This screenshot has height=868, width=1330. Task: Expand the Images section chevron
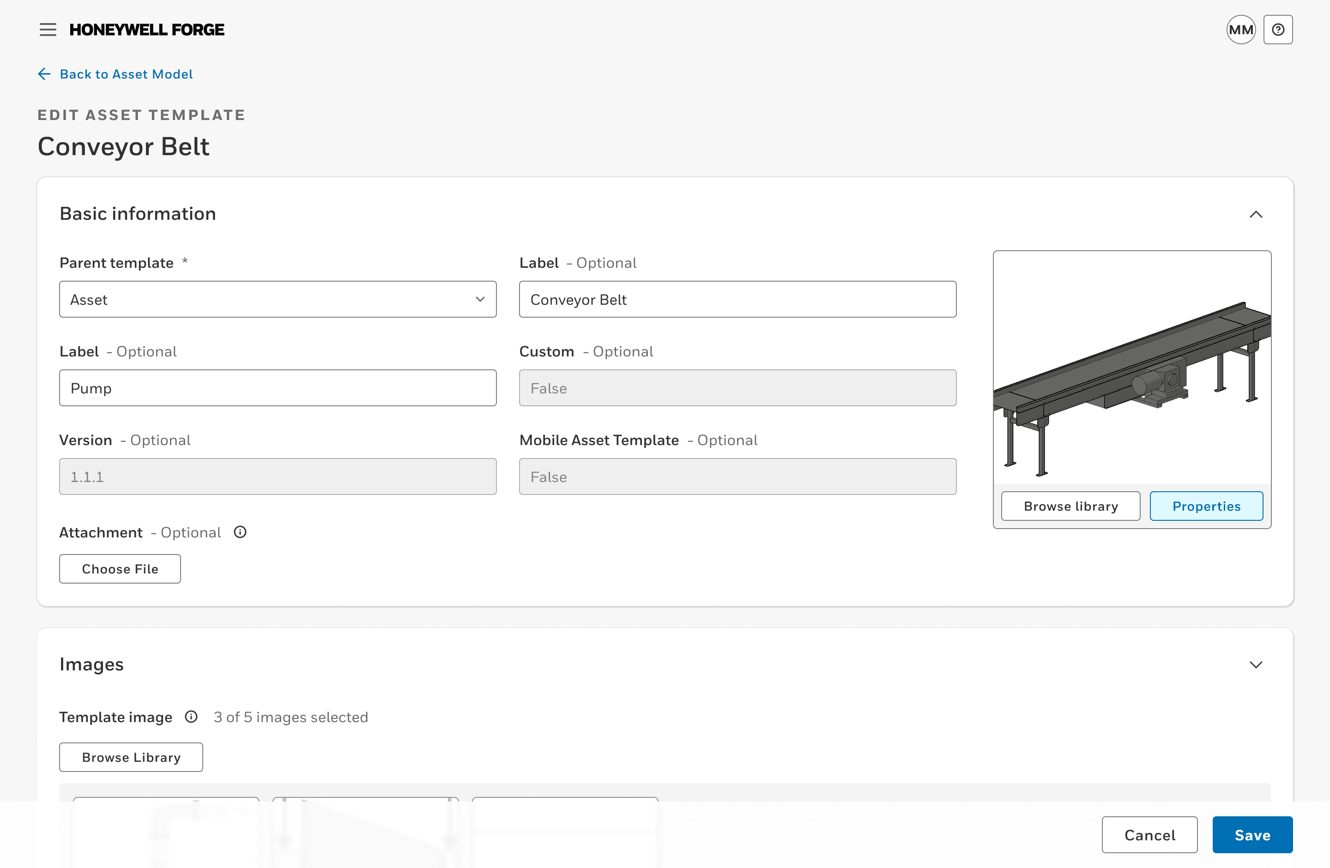(1255, 663)
